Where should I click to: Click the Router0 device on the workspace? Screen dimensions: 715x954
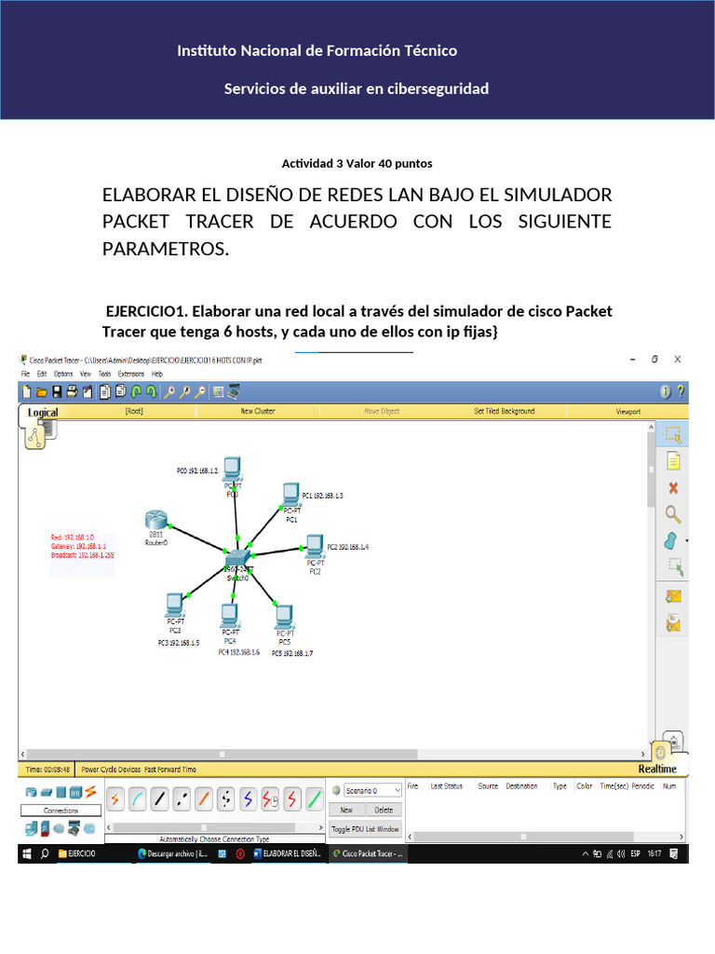155,520
